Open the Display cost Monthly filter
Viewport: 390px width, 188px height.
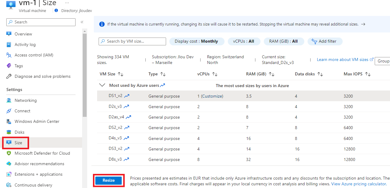point(197,41)
